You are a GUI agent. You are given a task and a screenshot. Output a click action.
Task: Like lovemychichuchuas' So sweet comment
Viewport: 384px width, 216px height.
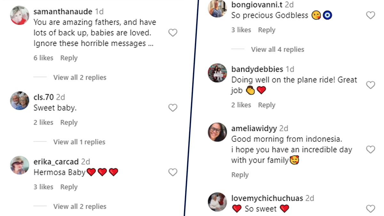pyautogui.click(x=370, y=209)
